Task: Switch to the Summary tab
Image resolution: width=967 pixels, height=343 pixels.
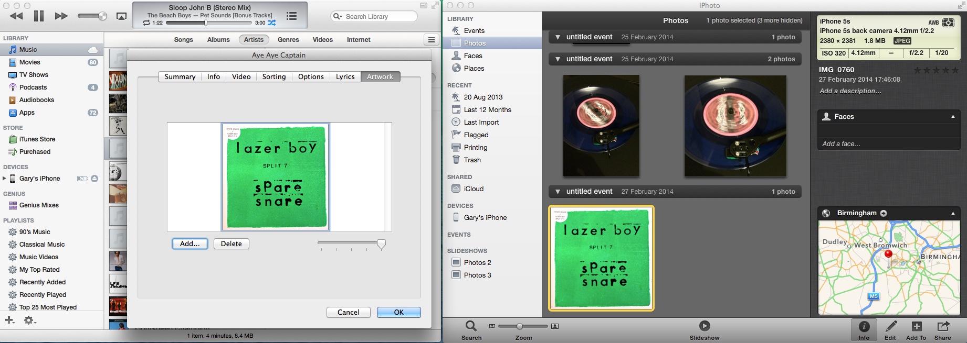Action: coord(180,76)
